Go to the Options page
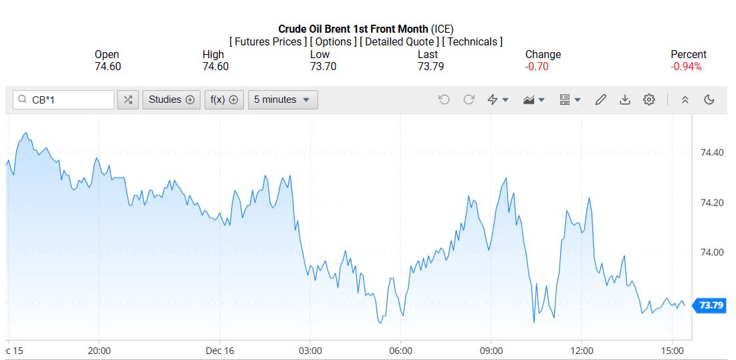This screenshot has height=360, width=736. pos(334,41)
